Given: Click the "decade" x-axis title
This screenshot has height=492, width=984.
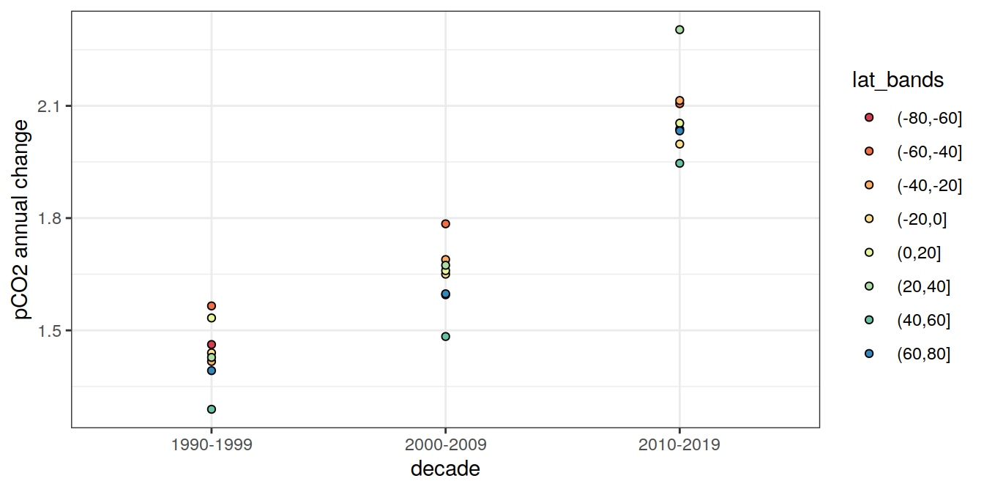Looking at the screenshot, I should coord(445,469).
